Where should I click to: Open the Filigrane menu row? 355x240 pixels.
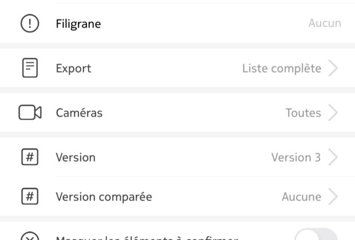(178, 23)
